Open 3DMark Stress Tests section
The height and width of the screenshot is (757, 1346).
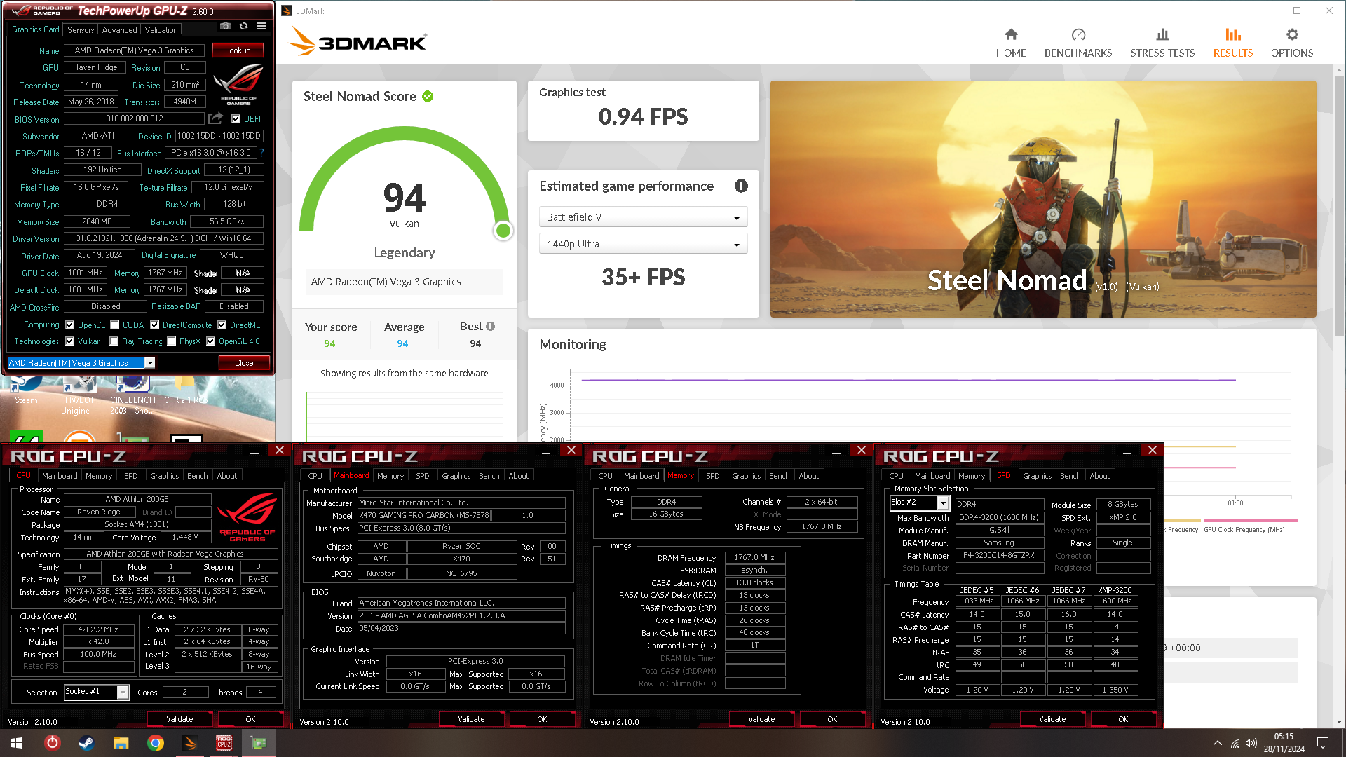click(1162, 43)
